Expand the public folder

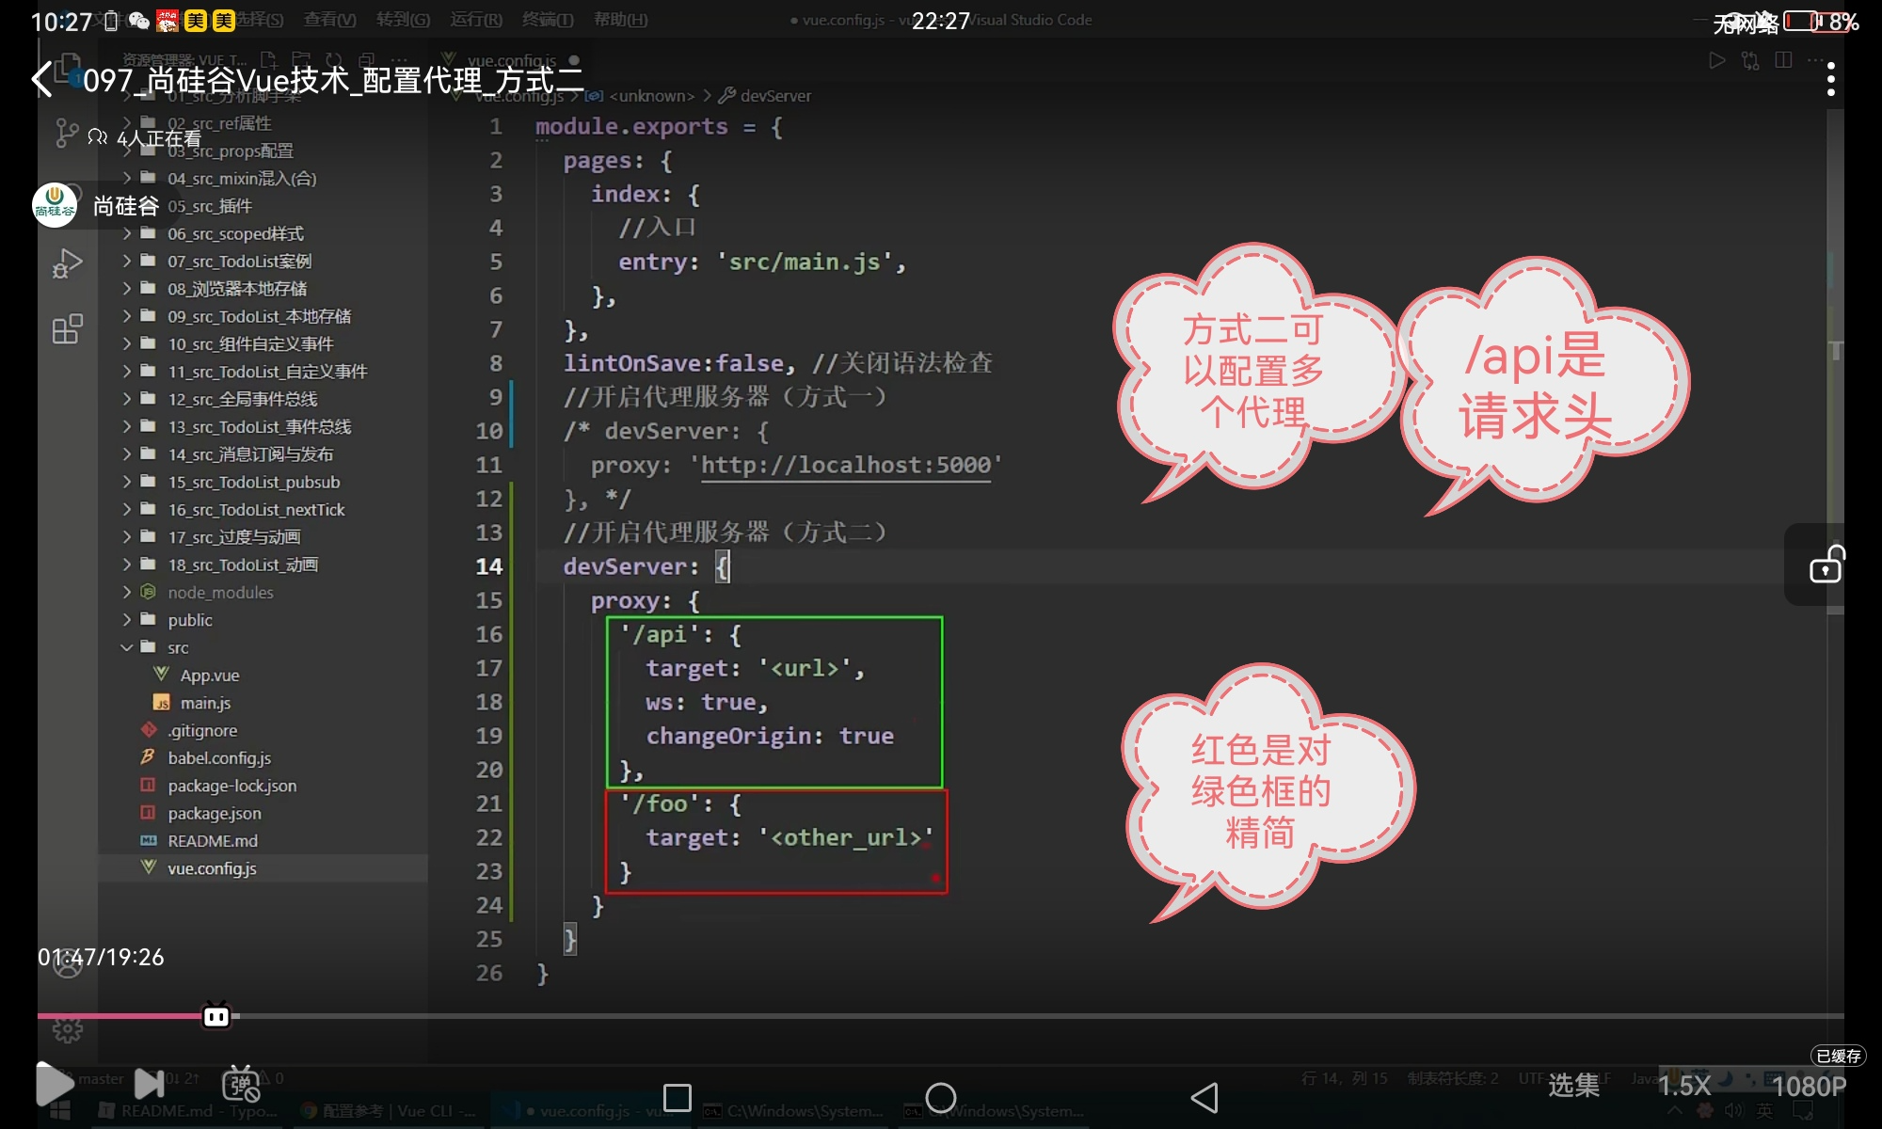coord(190,620)
